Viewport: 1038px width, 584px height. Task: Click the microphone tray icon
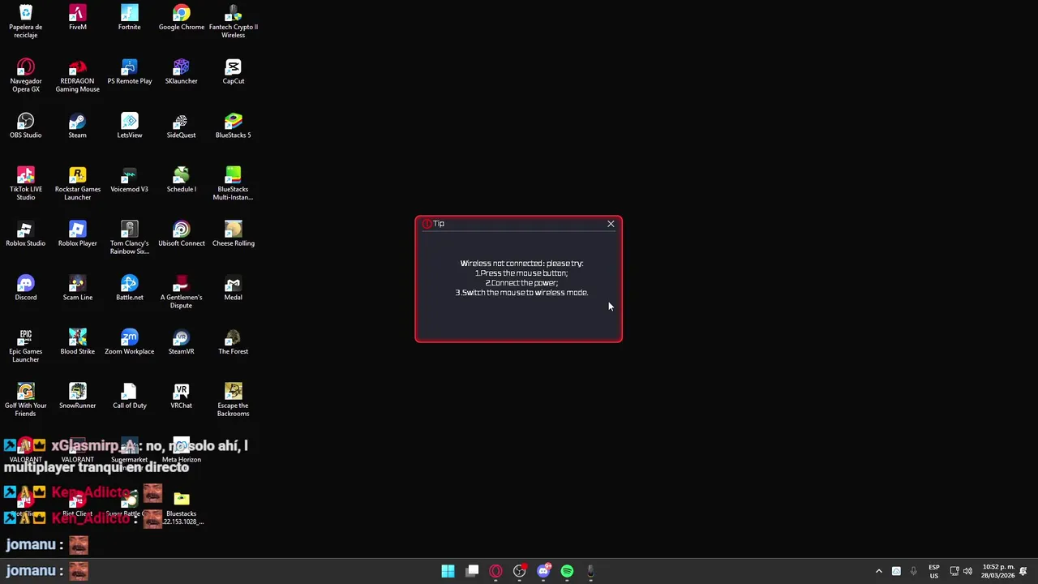pos(913,571)
